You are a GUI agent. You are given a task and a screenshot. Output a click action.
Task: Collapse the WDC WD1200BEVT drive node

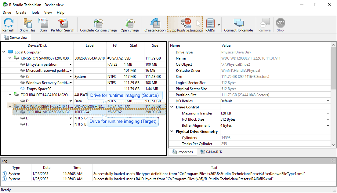pos(10,106)
